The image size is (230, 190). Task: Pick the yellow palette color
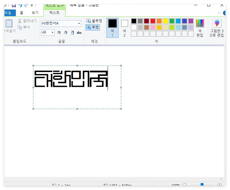166,21
